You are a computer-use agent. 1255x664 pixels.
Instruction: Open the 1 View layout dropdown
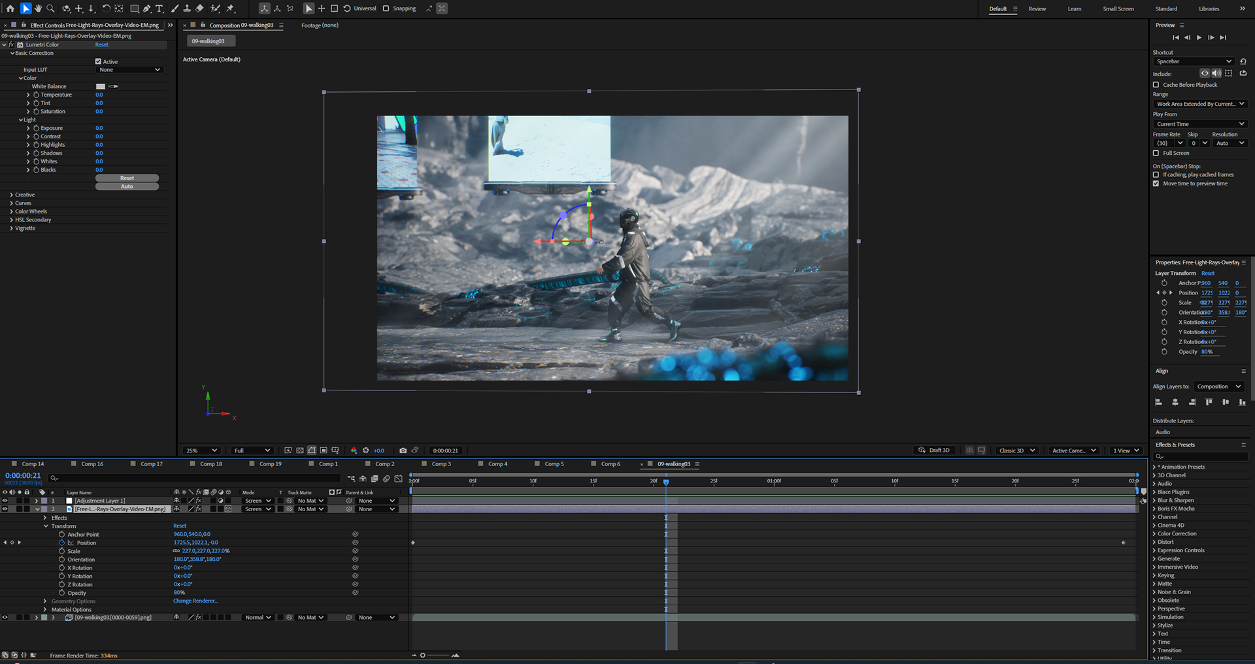[x=1126, y=451]
